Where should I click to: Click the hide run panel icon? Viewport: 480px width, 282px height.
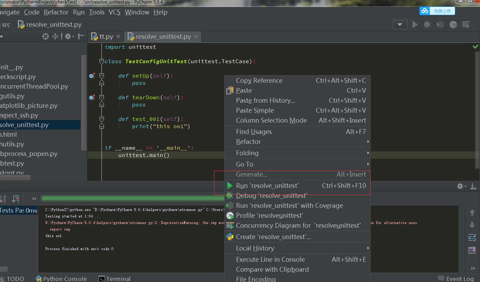point(473,186)
